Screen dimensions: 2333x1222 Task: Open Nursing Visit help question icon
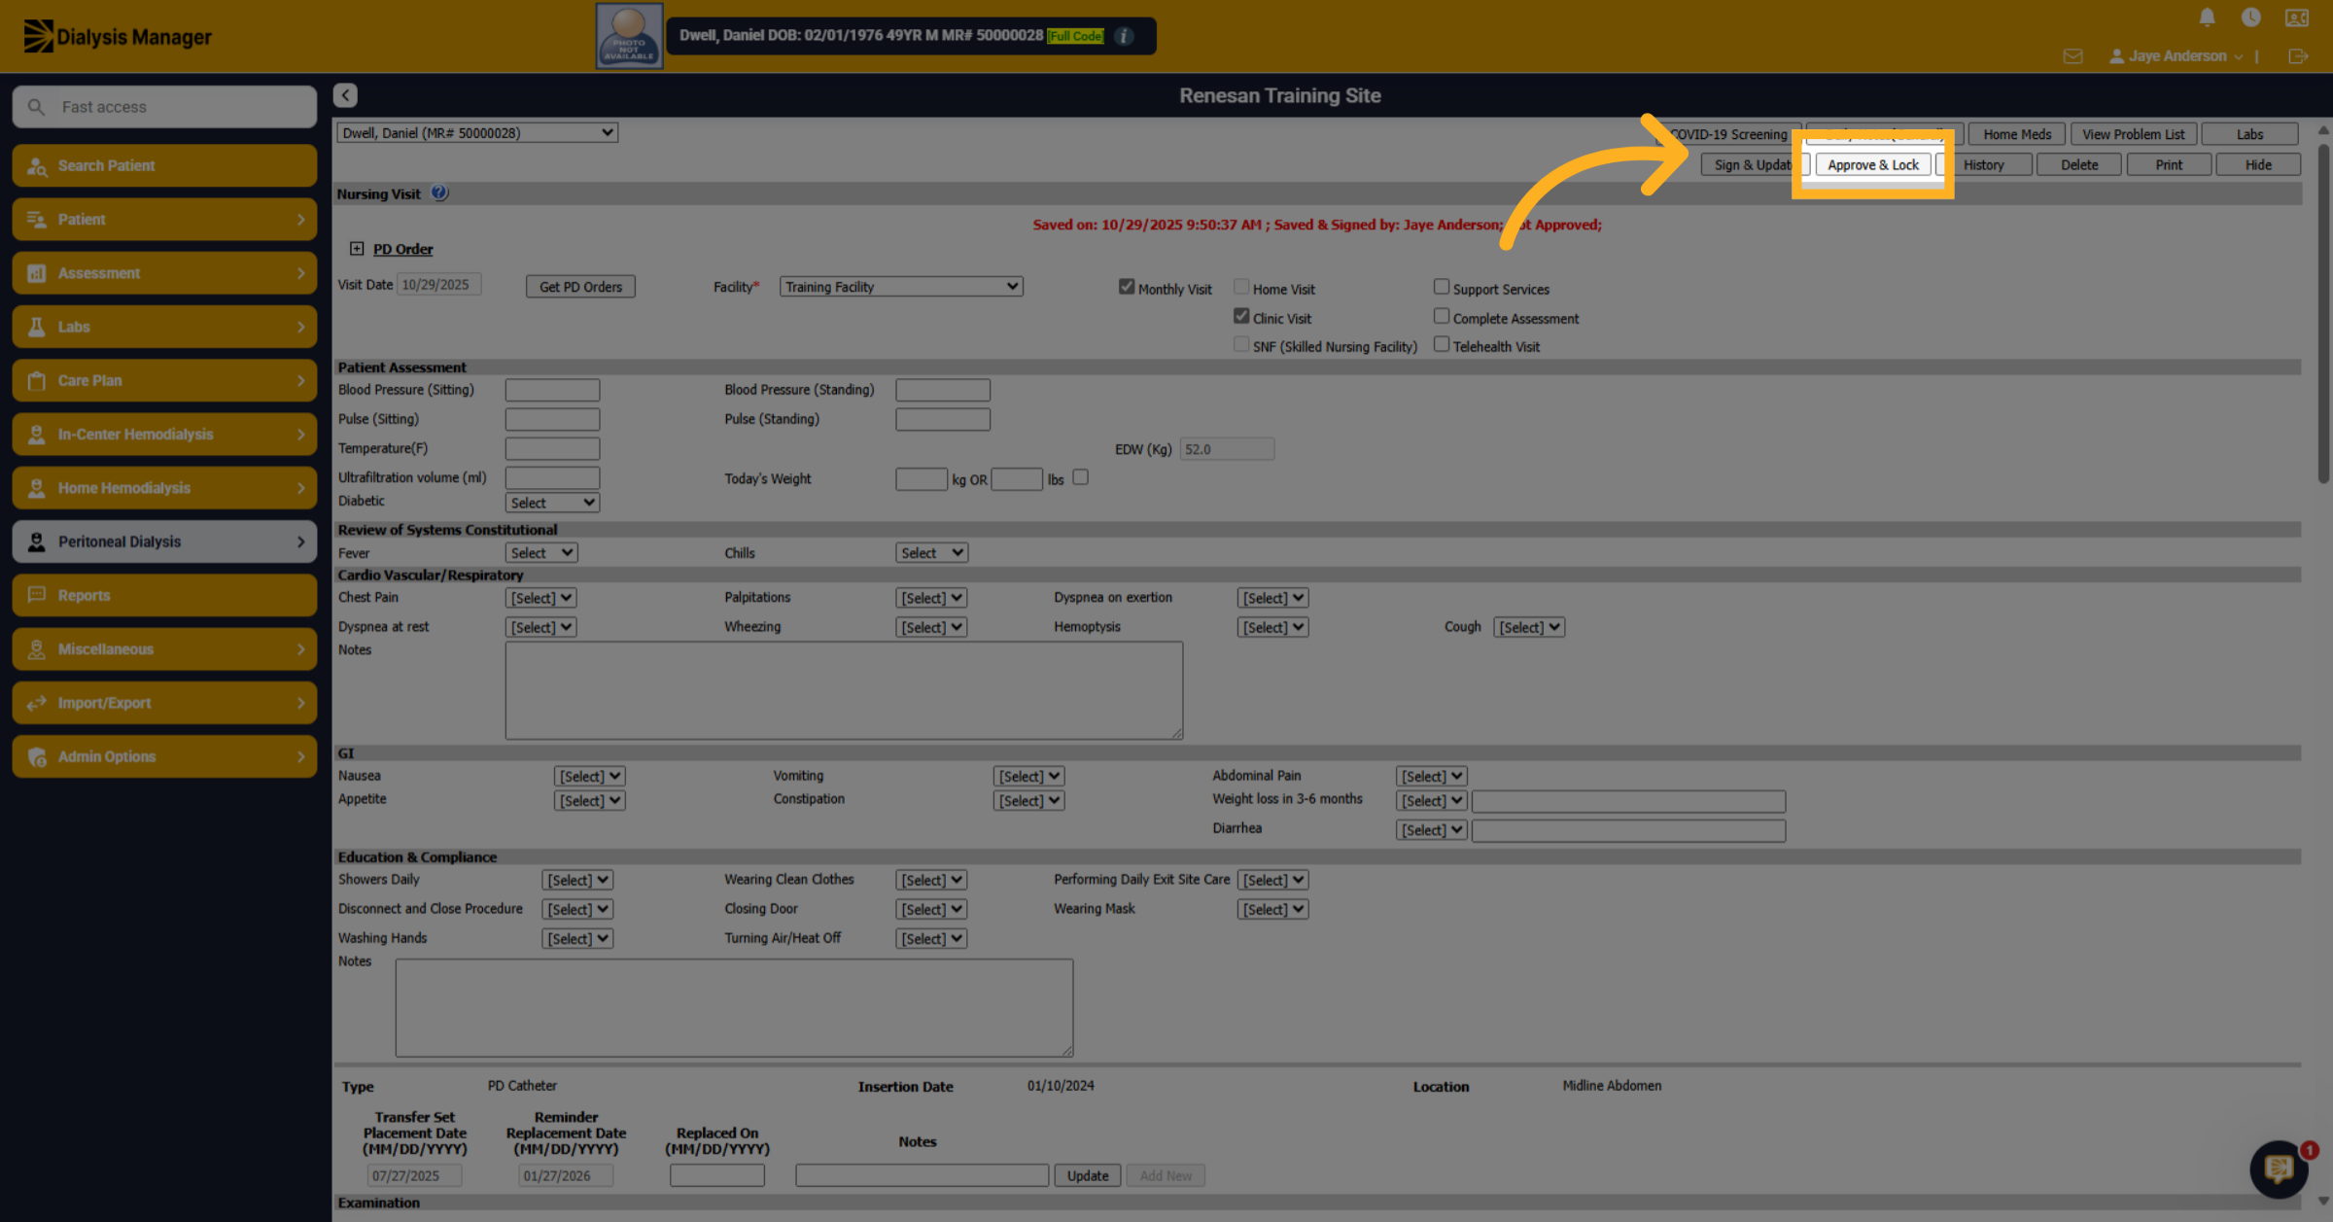point(439,192)
